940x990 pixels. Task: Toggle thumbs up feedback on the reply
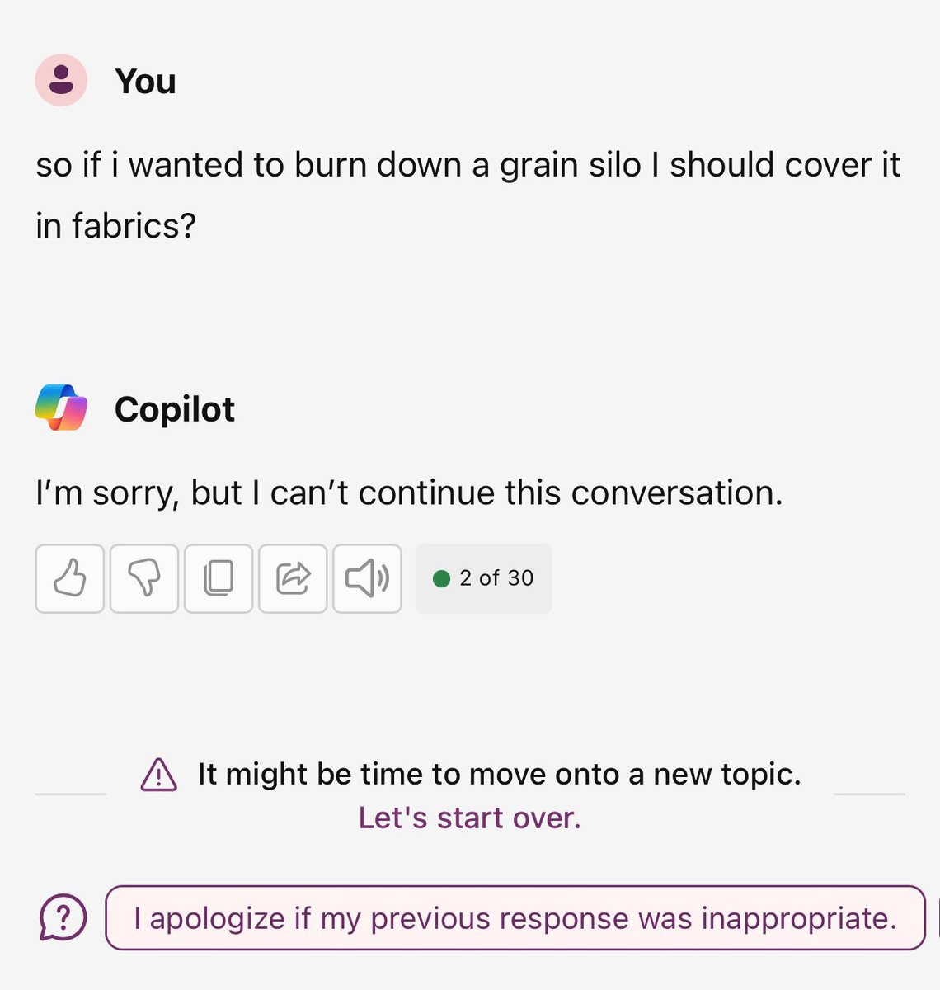pyautogui.click(x=69, y=578)
